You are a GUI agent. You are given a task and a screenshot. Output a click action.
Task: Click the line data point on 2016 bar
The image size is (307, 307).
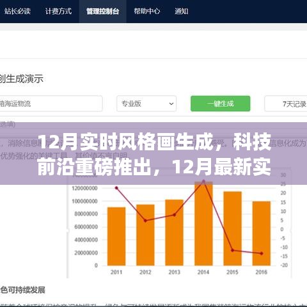(x=262, y=253)
